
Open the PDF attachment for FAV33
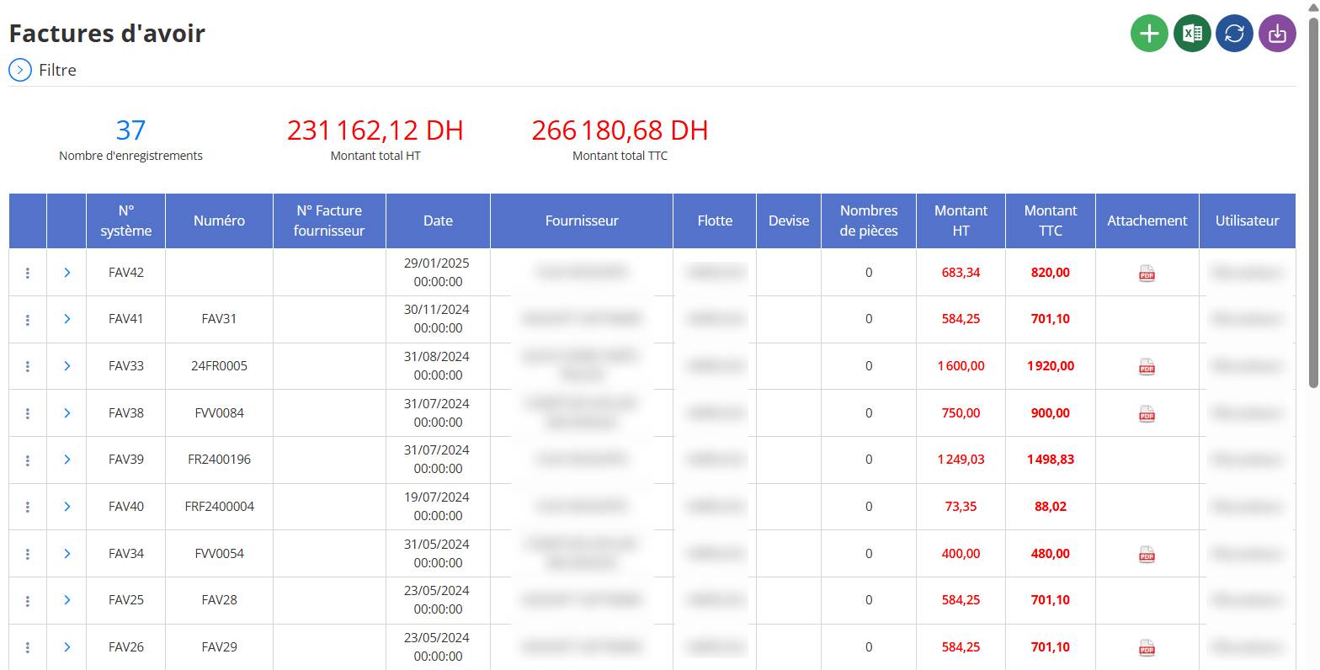click(x=1147, y=366)
